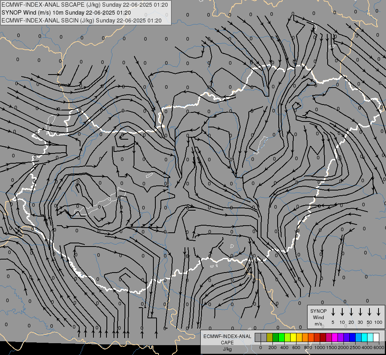
Task: Click the 10 m/s wind arrow in legend
Action: (342, 312)
